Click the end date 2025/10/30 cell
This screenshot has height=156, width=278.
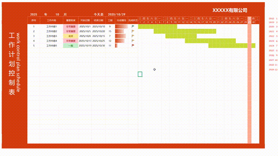pos(99,45)
